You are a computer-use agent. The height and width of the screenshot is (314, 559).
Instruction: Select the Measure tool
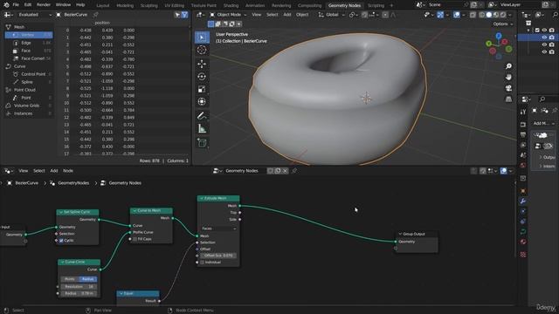[202, 128]
